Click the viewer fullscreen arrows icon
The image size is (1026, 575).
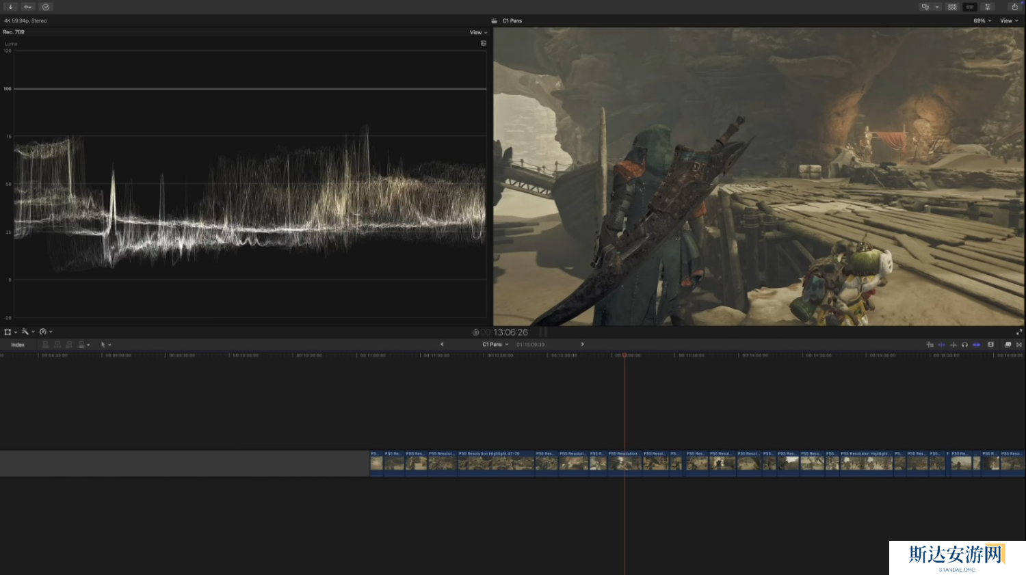1018,332
